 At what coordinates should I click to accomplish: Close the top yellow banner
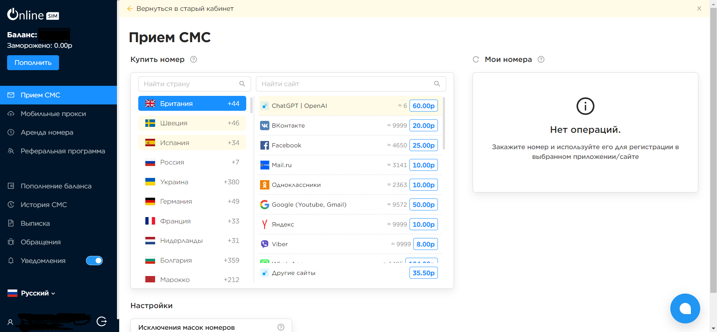699,9
